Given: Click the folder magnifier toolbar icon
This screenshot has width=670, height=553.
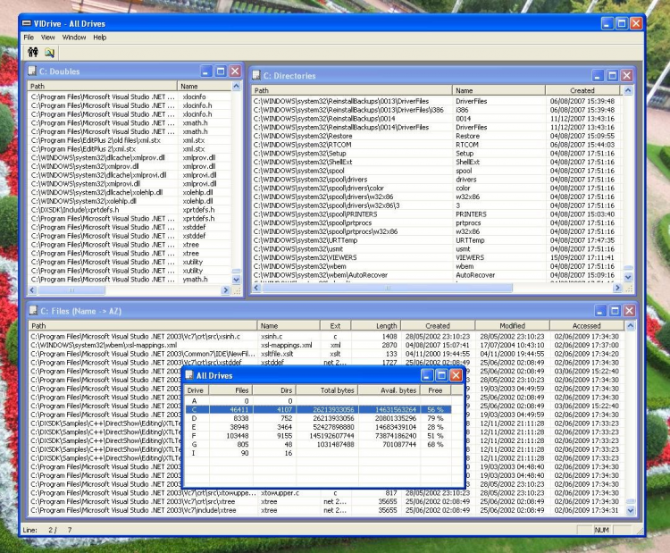Looking at the screenshot, I should pos(50,53).
